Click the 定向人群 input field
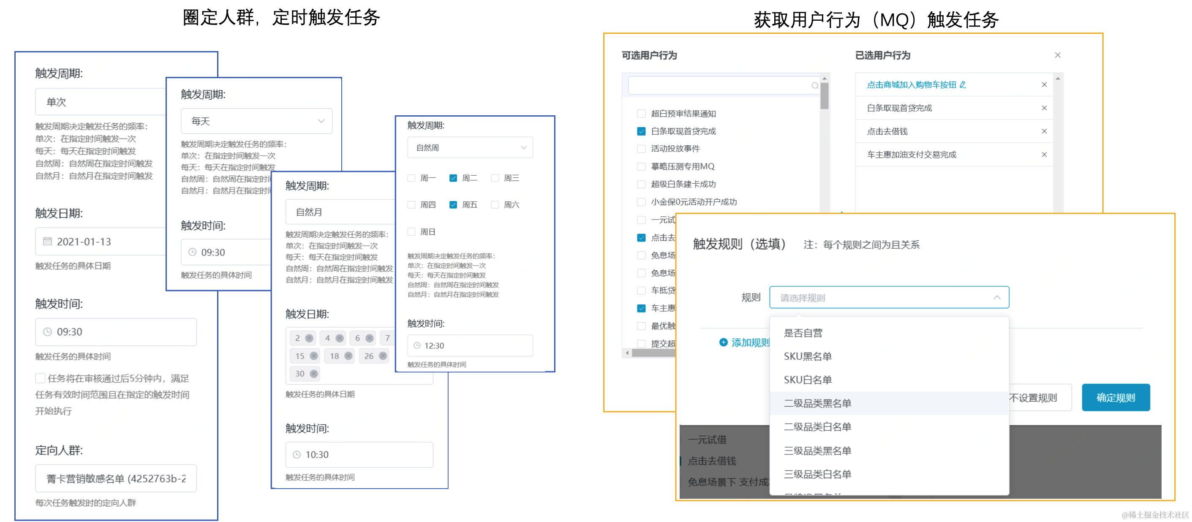 pos(116,478)
